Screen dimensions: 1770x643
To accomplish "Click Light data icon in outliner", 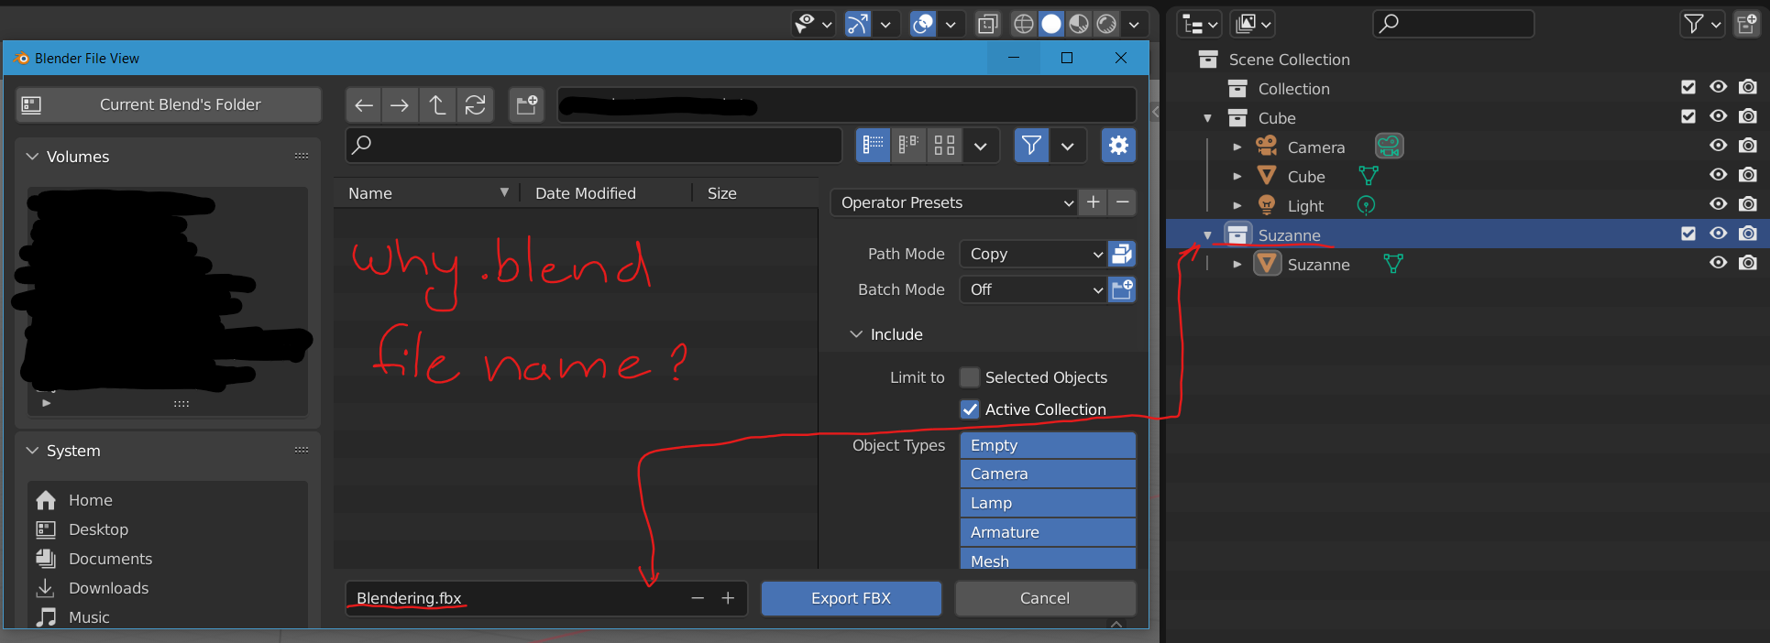I will click(1366, 205).
